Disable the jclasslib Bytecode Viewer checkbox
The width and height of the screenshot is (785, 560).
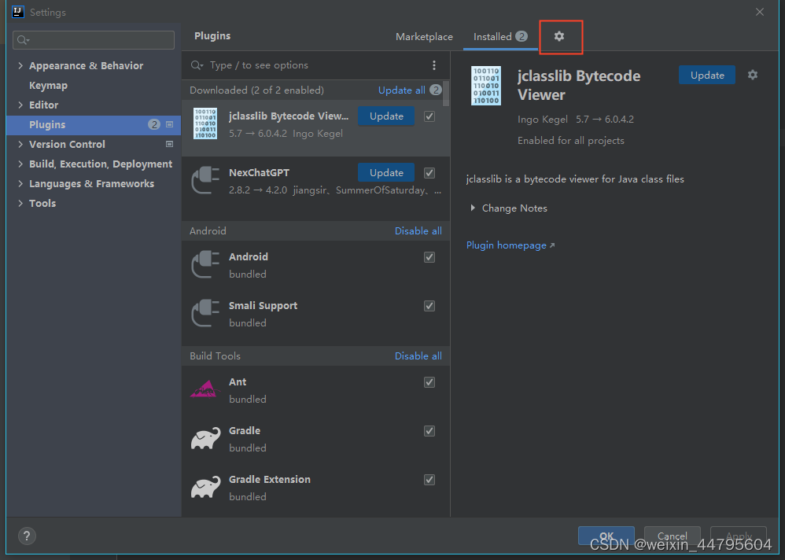(x=429, y=116)
